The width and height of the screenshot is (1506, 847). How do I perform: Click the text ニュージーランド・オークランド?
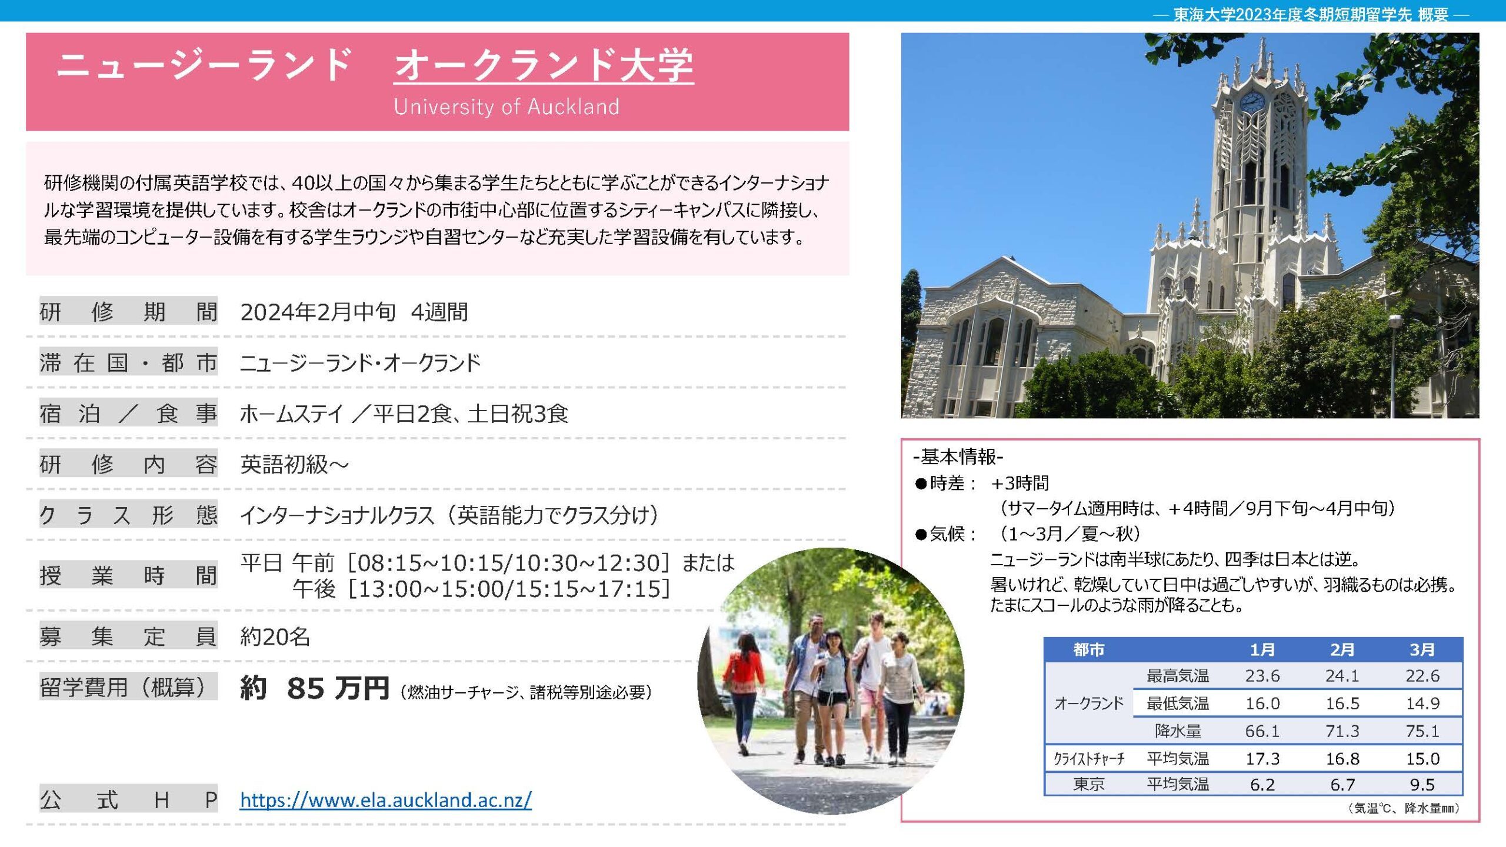[x=360, y=363]
